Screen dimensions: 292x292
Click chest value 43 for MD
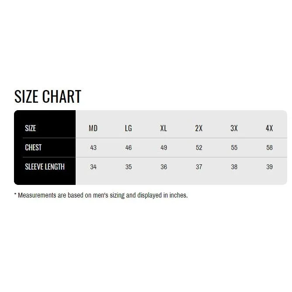pos(93,147)
